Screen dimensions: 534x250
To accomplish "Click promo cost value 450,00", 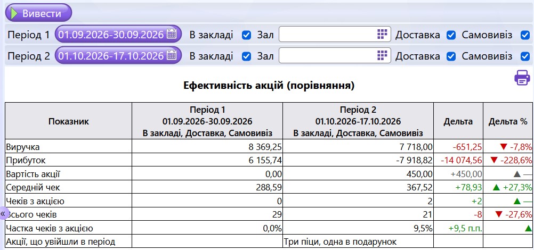I will click(x=420, y=174).
